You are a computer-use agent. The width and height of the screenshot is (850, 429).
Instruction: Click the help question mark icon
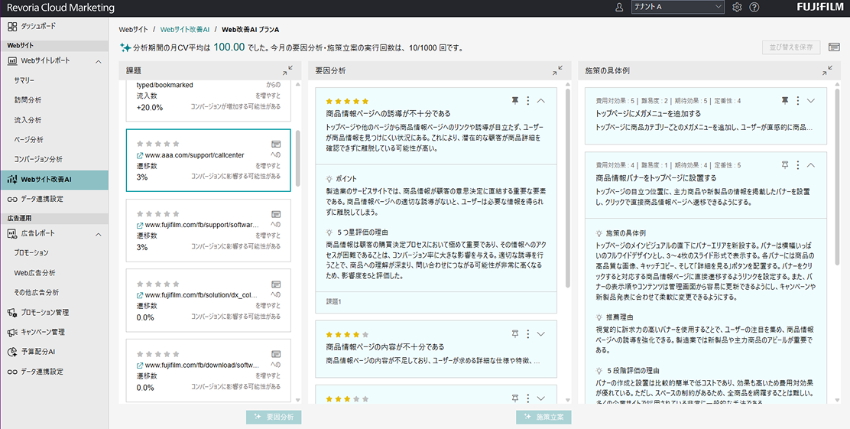(x=754, y=7)
